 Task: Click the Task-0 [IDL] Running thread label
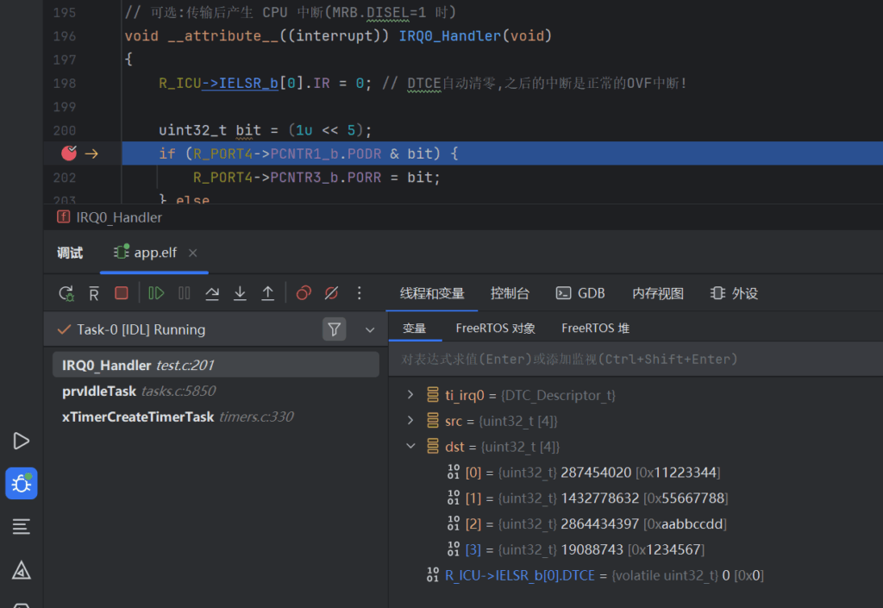pos(141,330)
